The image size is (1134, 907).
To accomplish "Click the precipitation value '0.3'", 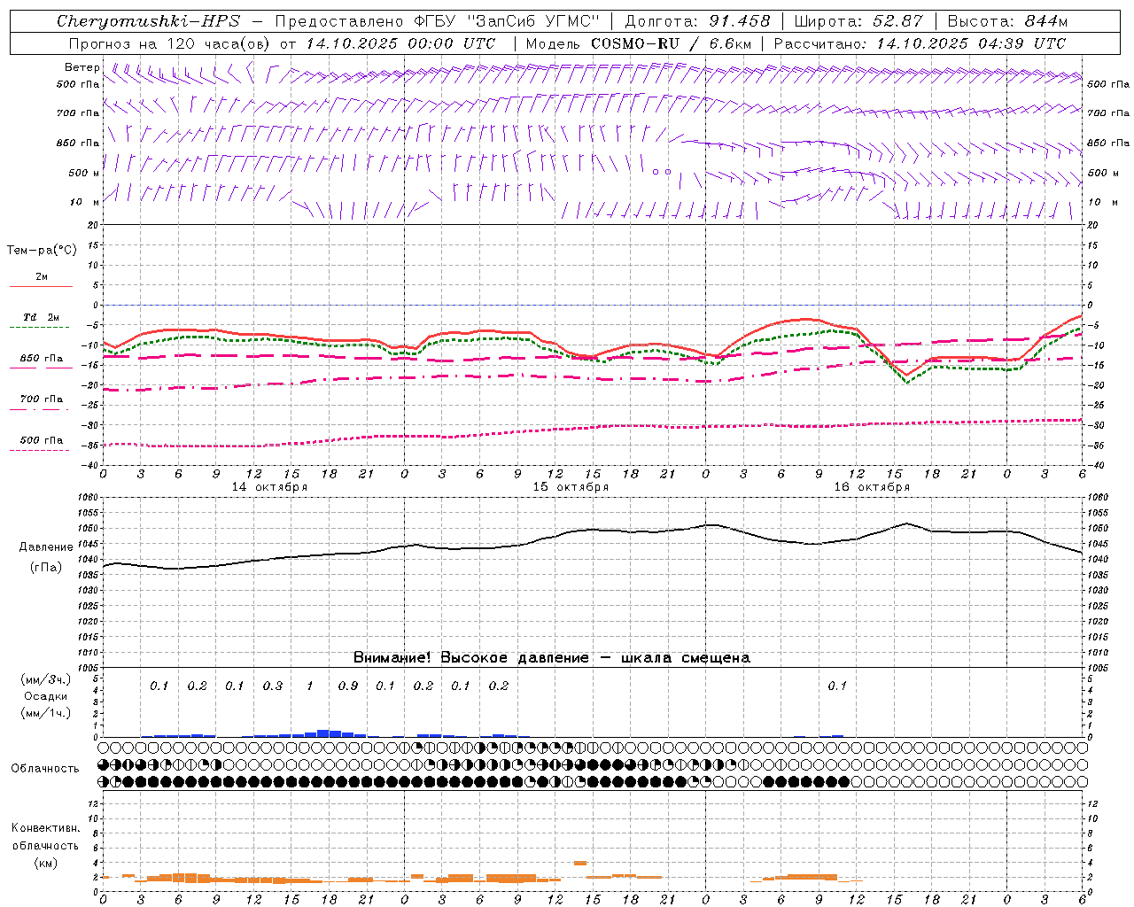I will pyautogui.click(x=273, y=686).
